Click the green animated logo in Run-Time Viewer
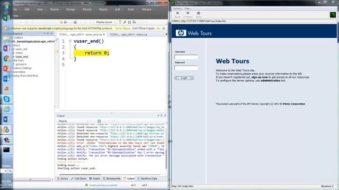Image resolution: width=339 pixels, height=190 pixels. tap(333, 15)
